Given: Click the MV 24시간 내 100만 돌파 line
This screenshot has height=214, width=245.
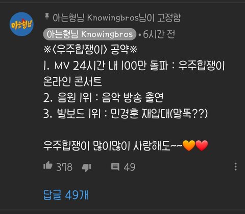Looking at the screenshot, I should pyautogui.click(x=134, y=66).
